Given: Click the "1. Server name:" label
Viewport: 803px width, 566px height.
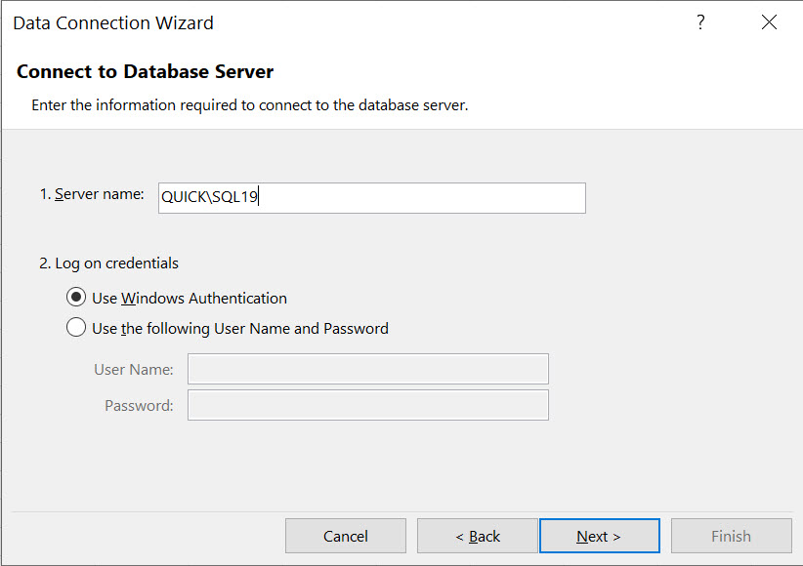Looking at the screenshot, I should pos(92,194).
